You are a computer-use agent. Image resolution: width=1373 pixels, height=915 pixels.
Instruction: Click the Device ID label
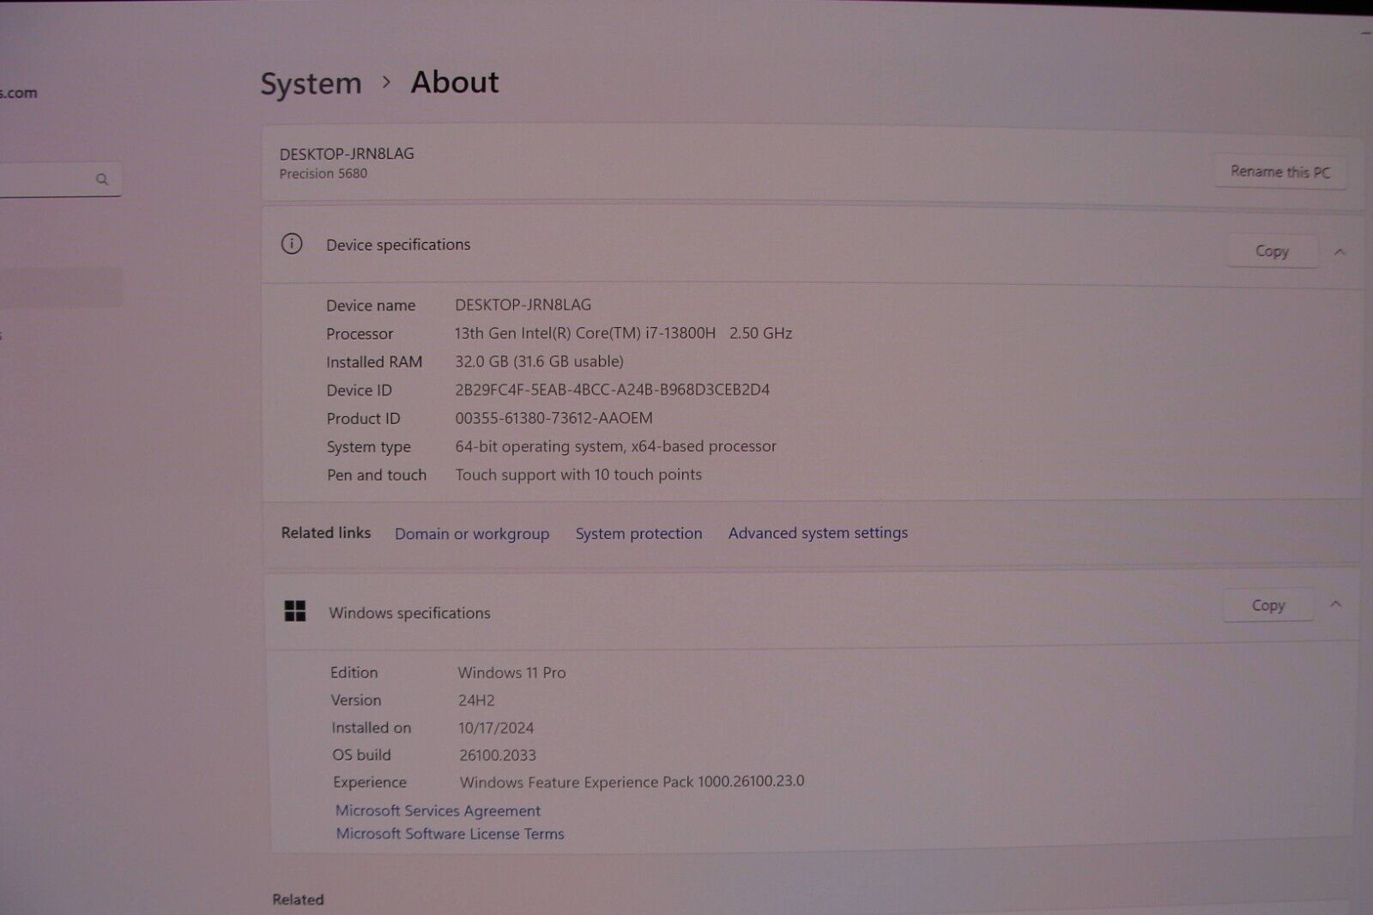tap(359, 391)
